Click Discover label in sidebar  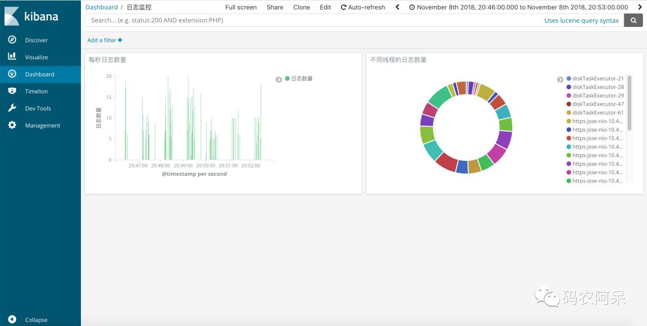coord(37,40)
